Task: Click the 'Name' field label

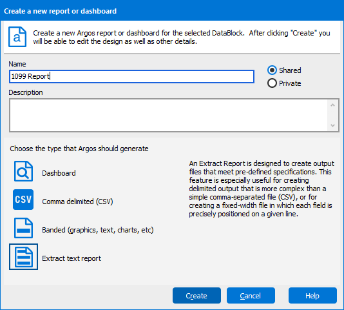Action: tap(17, 64)
